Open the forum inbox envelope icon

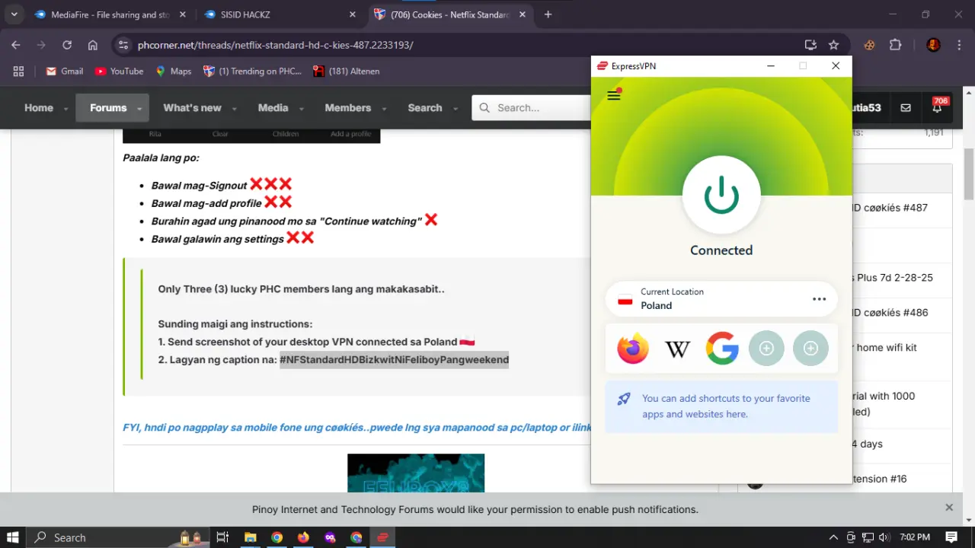click(906, 108)
